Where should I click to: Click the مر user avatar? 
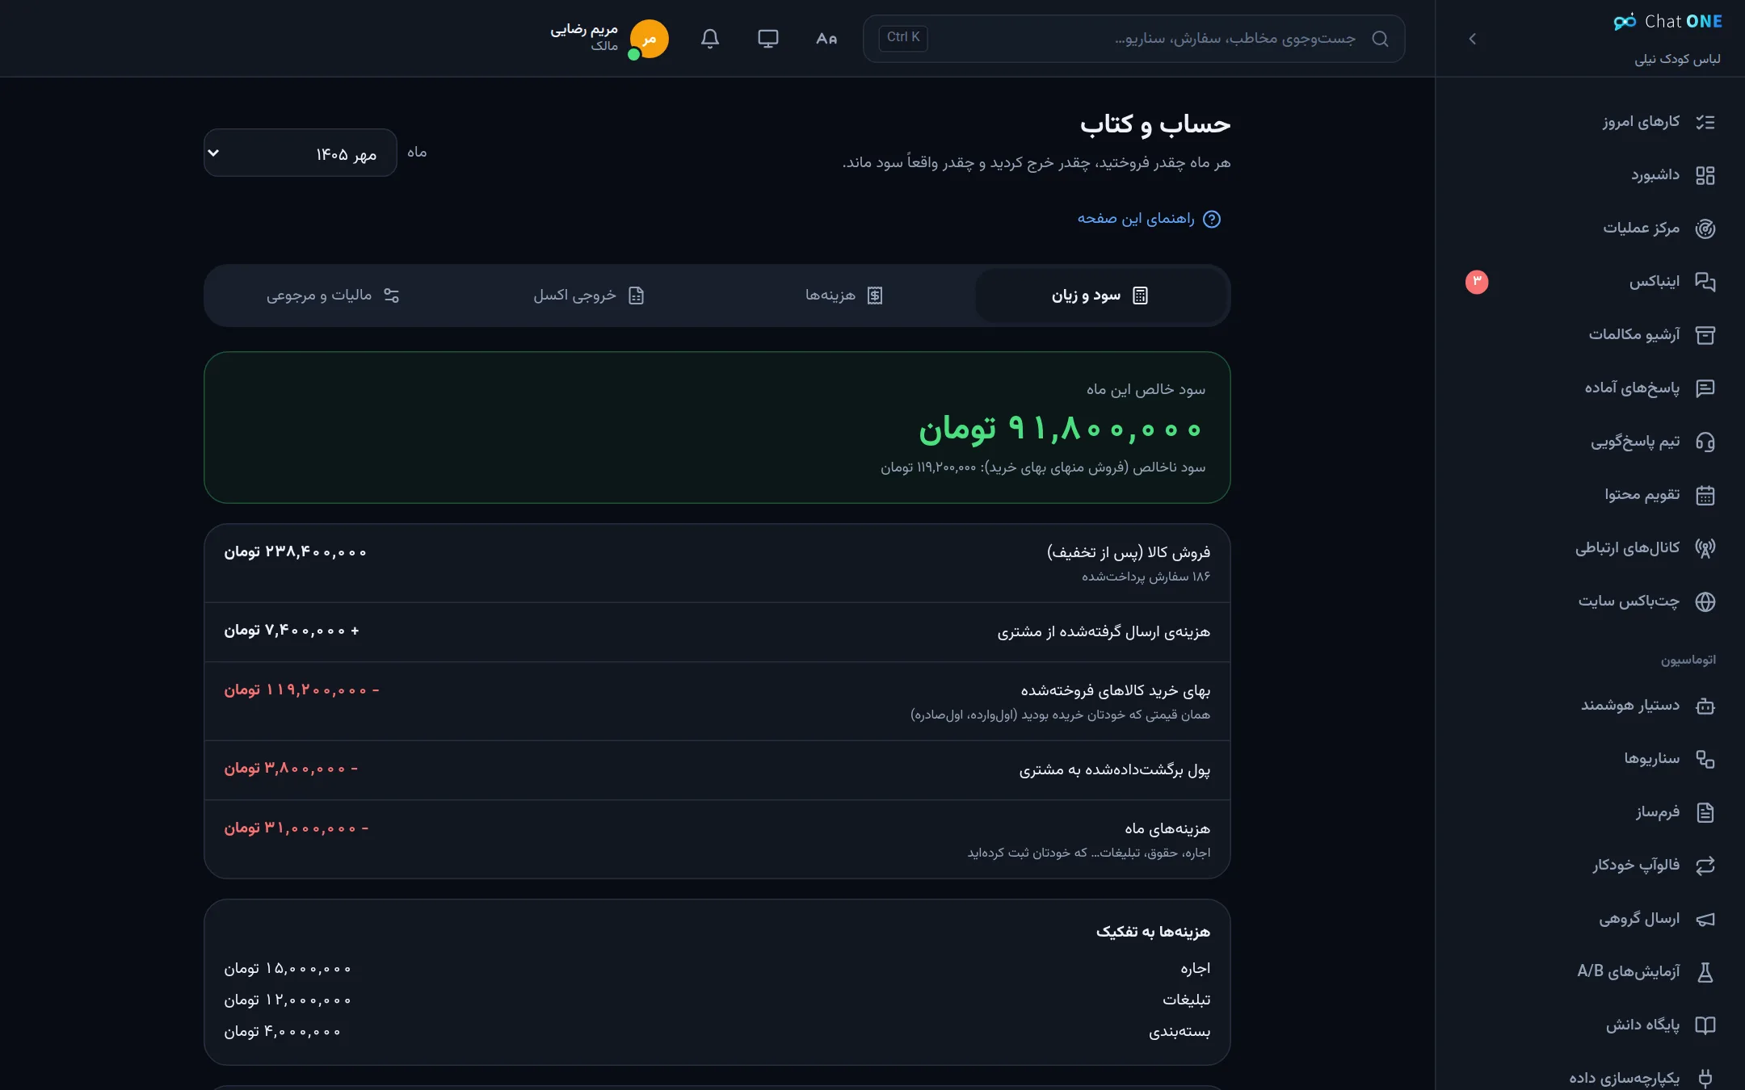pos(649,39)
